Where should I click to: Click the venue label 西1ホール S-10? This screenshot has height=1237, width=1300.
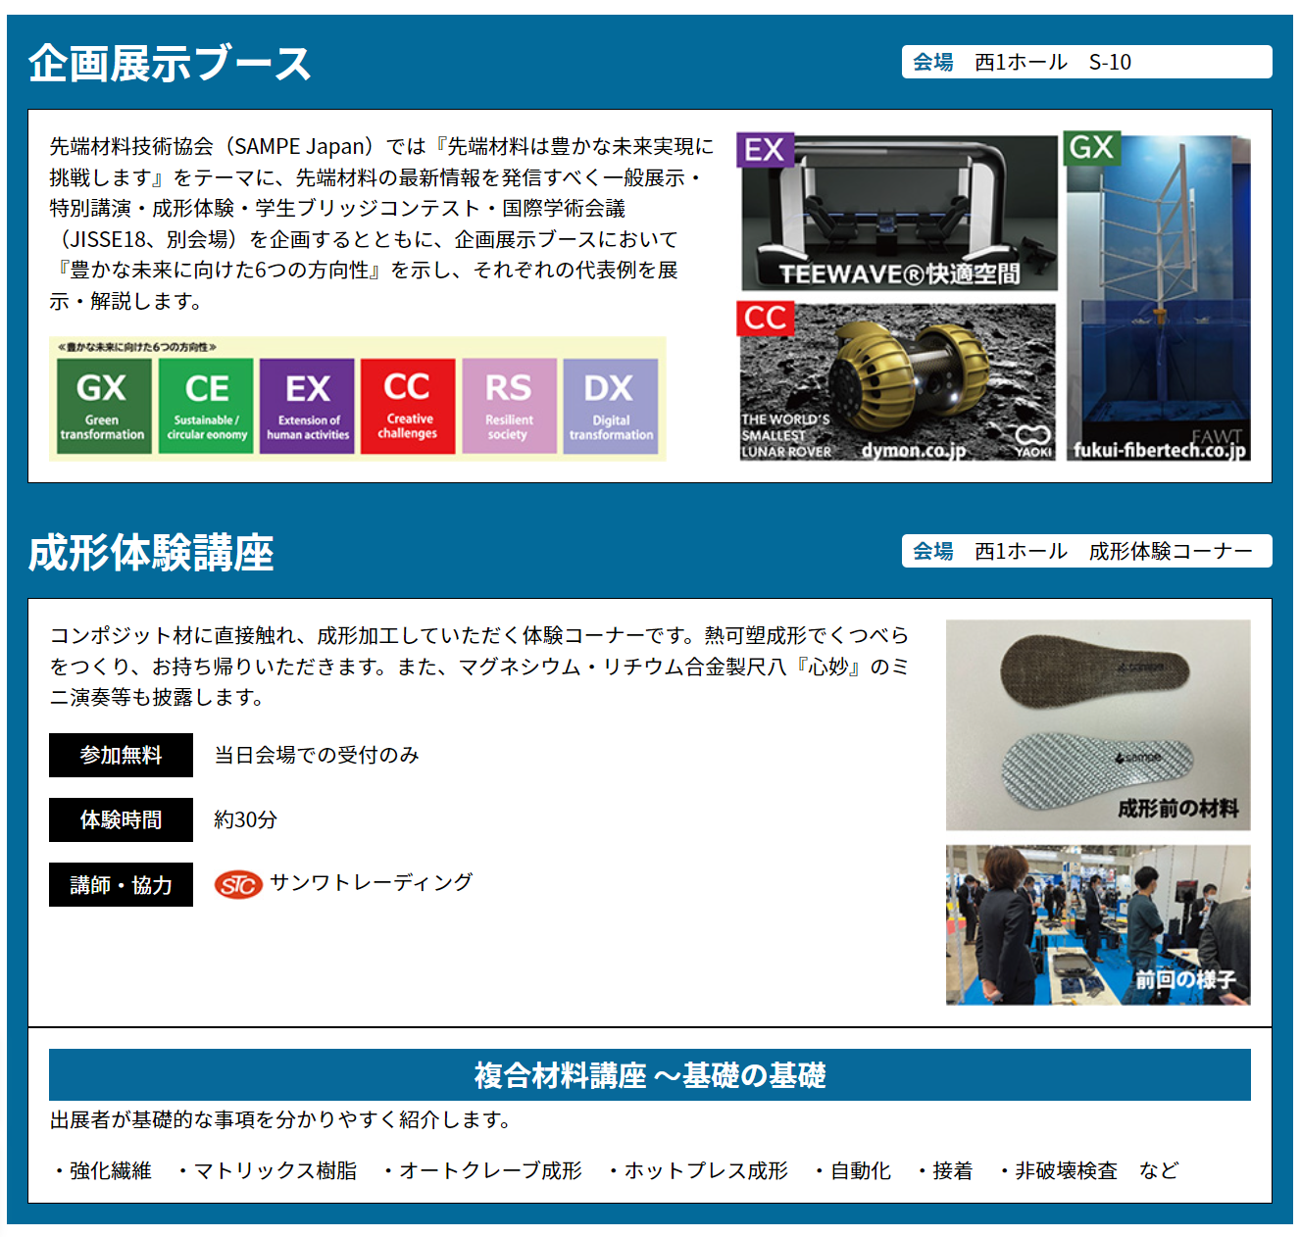[1086, 62]
